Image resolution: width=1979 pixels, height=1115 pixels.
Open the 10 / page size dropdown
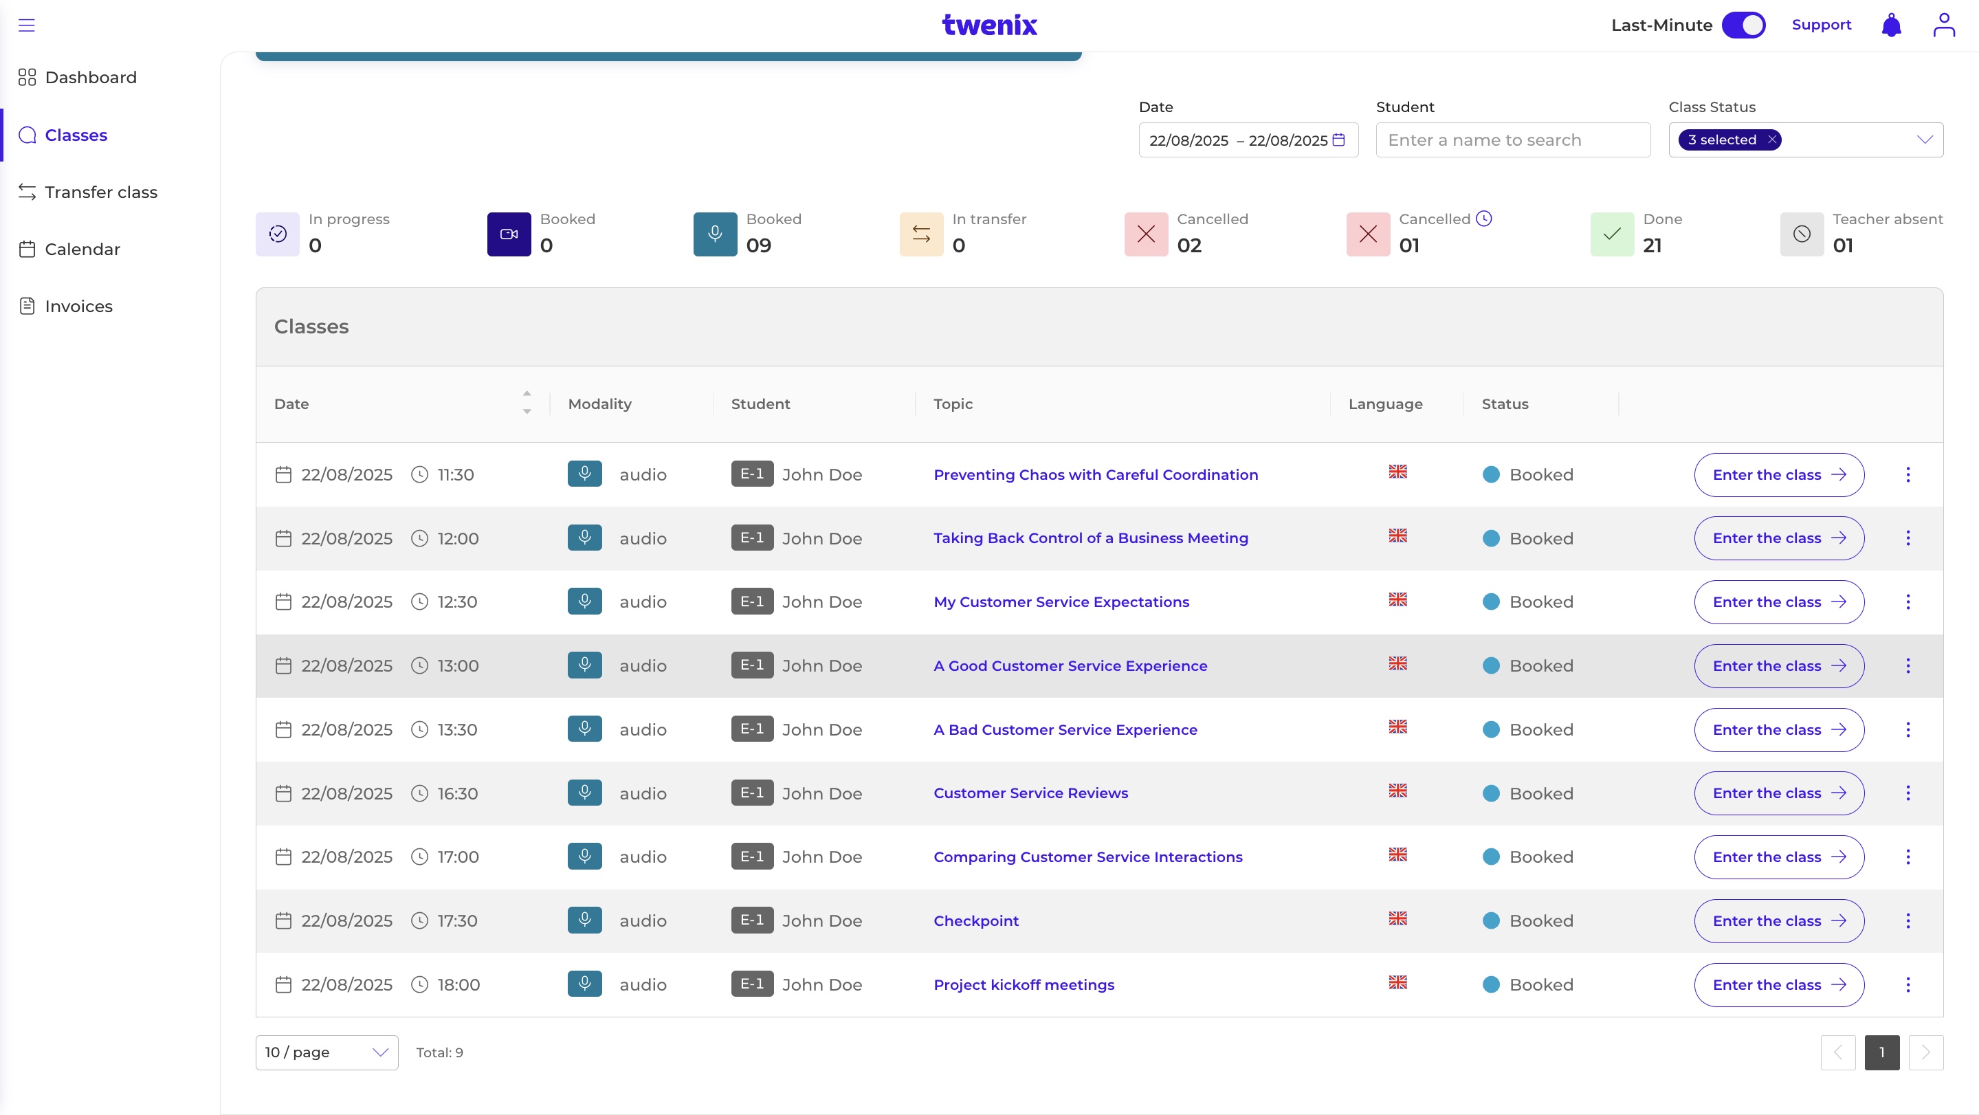click(x=327, y=1052)
